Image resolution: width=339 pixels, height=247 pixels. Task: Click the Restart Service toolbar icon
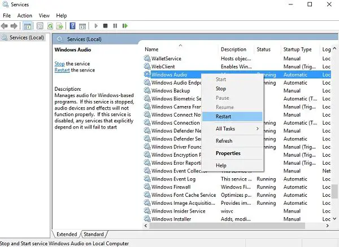click(x=125, y=26)
